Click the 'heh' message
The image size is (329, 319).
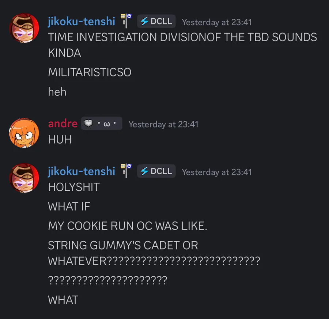point(57,92)
